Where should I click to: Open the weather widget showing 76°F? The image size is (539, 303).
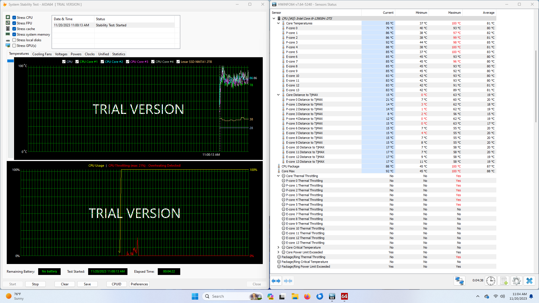15,296
